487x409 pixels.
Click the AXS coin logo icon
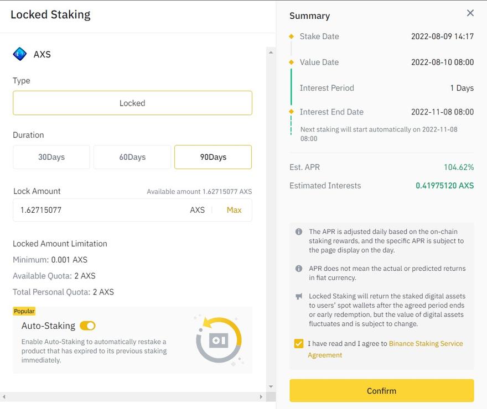tap(19, 54)
